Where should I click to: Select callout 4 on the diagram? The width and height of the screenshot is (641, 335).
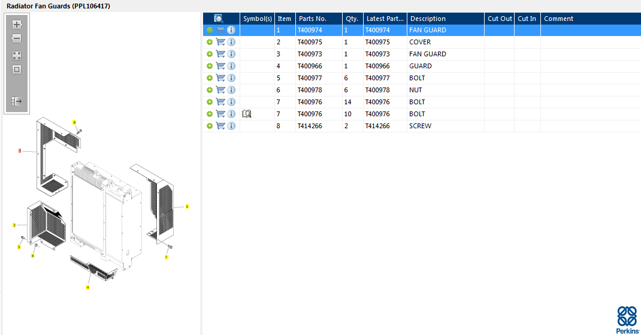tap(87, 287)
